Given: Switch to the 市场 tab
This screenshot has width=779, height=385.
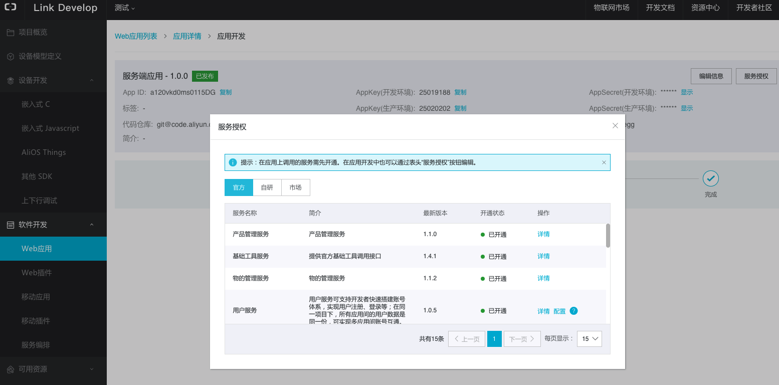Looking at the screenshot, I should coord(296,187).
